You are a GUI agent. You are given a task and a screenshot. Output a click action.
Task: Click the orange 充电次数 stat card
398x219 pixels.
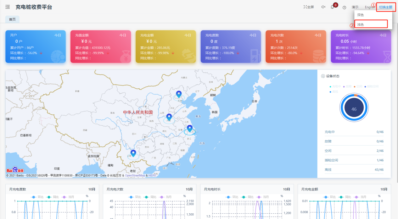(296, 46)
